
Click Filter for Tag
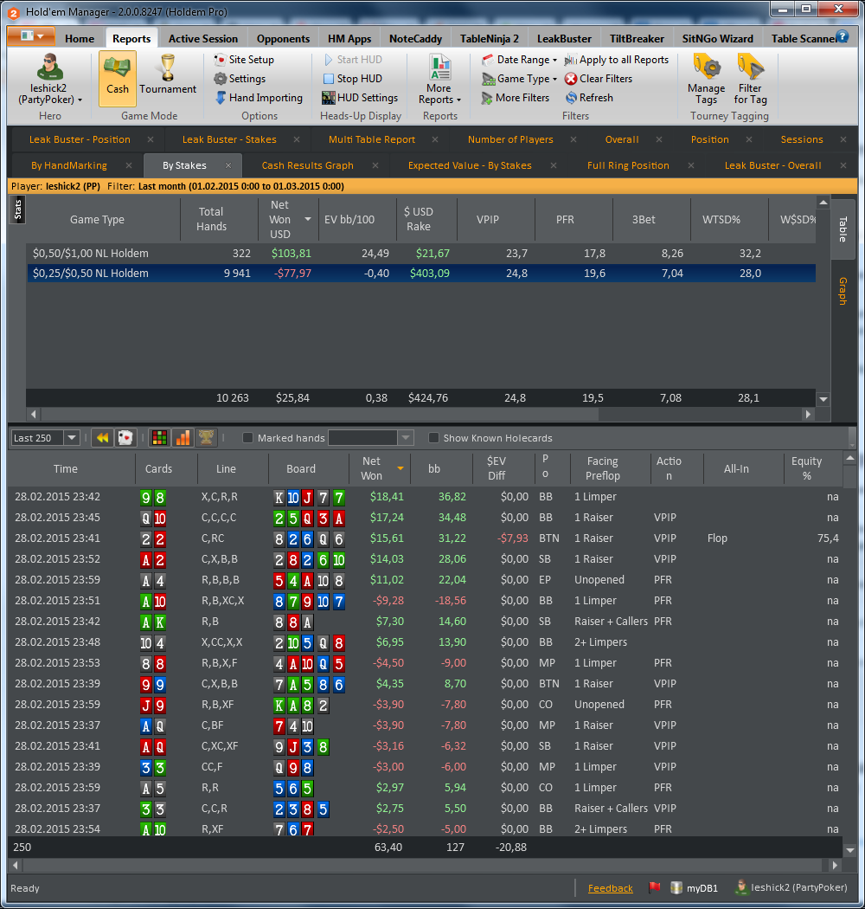click(750, 80)
